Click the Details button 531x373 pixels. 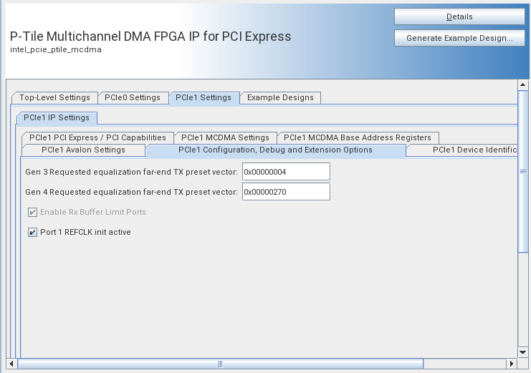459,16
